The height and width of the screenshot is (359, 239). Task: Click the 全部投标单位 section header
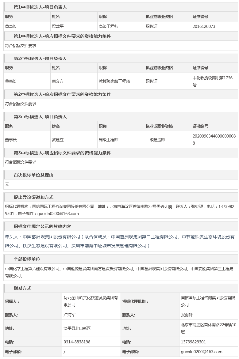[x=27, y=259]
